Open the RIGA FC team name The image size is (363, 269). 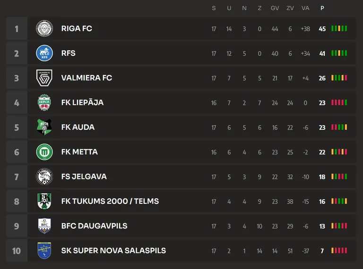click(x=77, y=28)
